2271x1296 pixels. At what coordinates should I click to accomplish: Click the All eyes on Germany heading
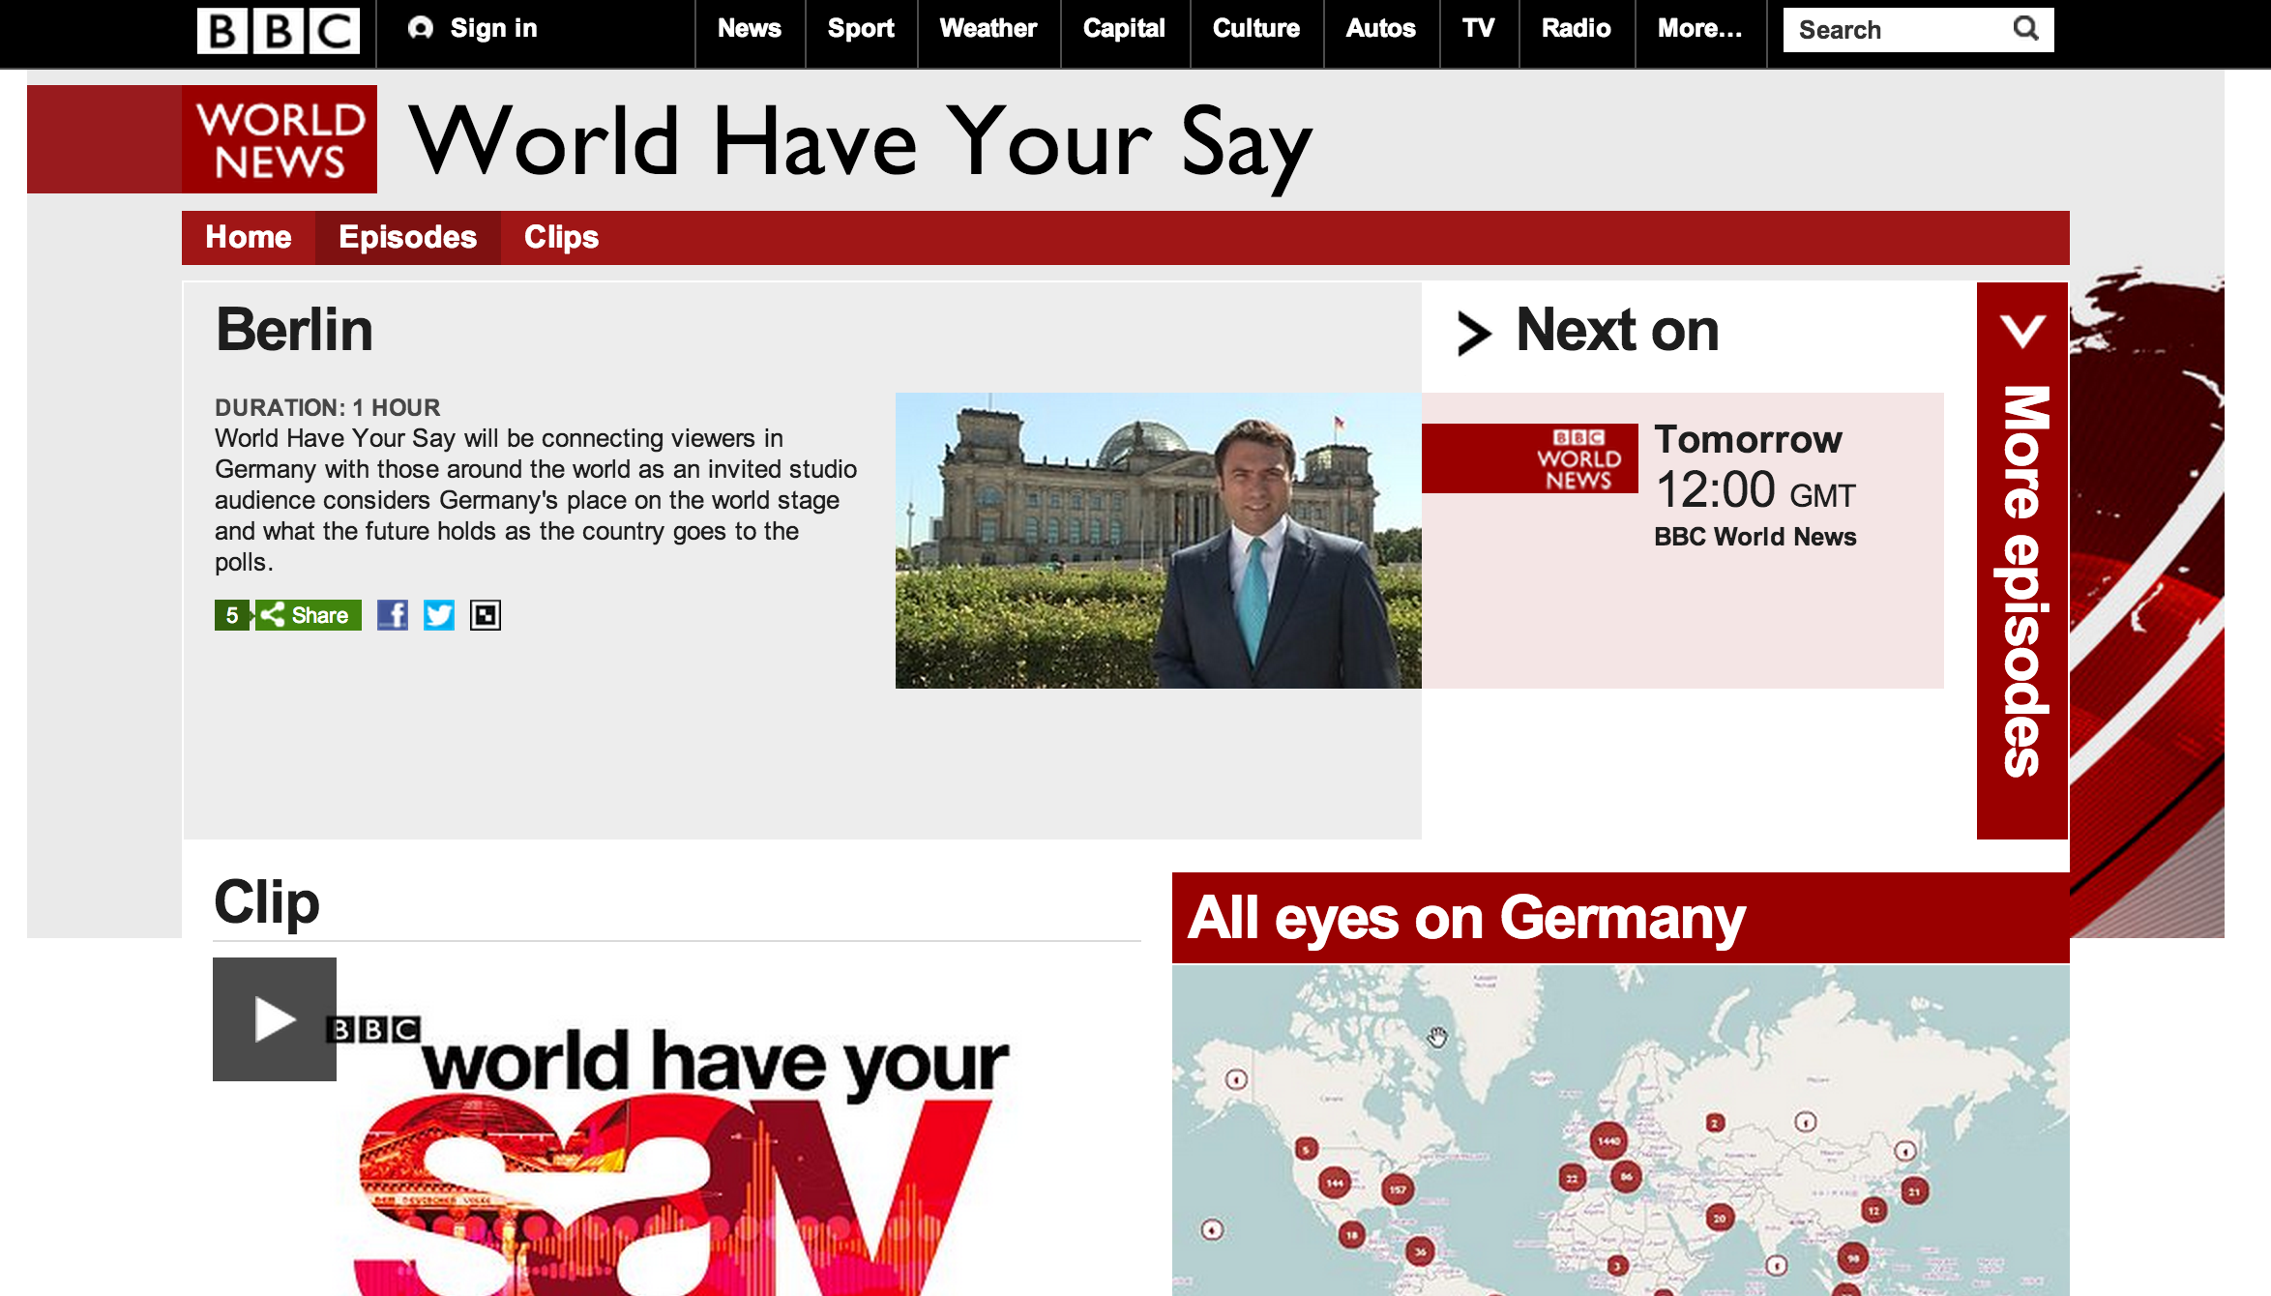[1466, 918]
